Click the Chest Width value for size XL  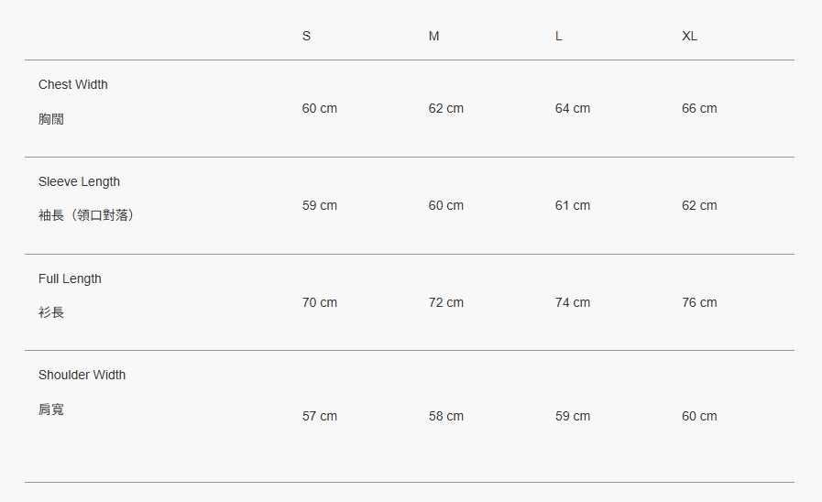pos(699,108)
